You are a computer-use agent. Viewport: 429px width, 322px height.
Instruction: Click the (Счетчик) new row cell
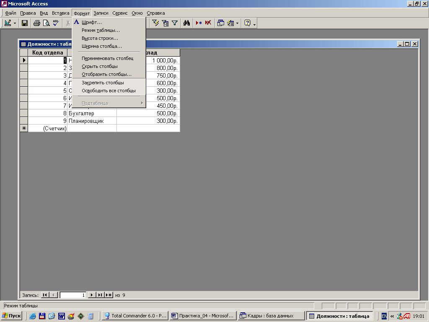pyautogui.click(x=48, y=128)
